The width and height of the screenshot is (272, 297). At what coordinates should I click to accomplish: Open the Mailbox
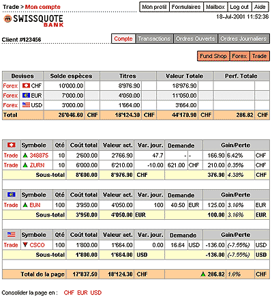tap(215, 7)
